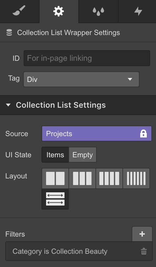Select the full-width rows layout
The width and height of the screenshot is (156, 267).
[55, 199]
